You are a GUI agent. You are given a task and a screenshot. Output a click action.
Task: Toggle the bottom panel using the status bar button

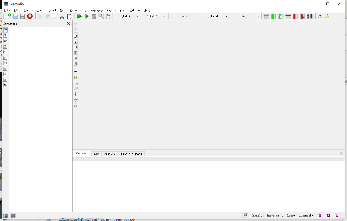click(13, 215)
